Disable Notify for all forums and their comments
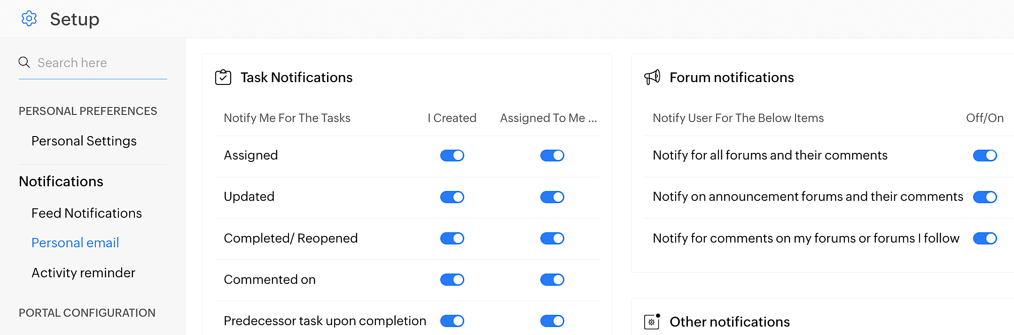1014x335 pixels. [985, 155]
